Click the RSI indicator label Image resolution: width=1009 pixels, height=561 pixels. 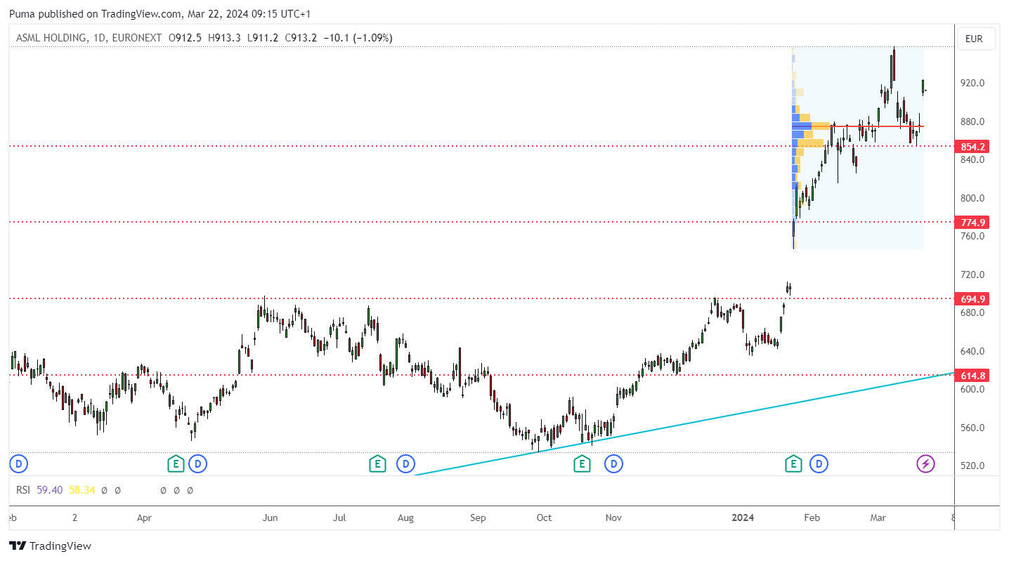tap(23, 490)
